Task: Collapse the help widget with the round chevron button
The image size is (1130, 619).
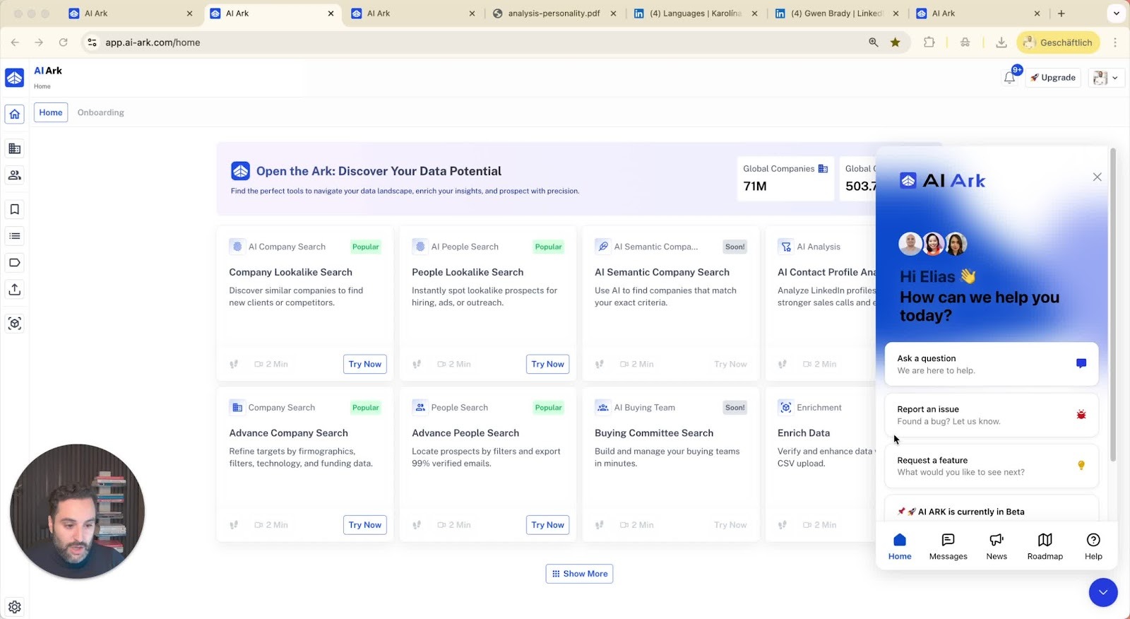Action: pyautogui.click(x=1103, y=592)
